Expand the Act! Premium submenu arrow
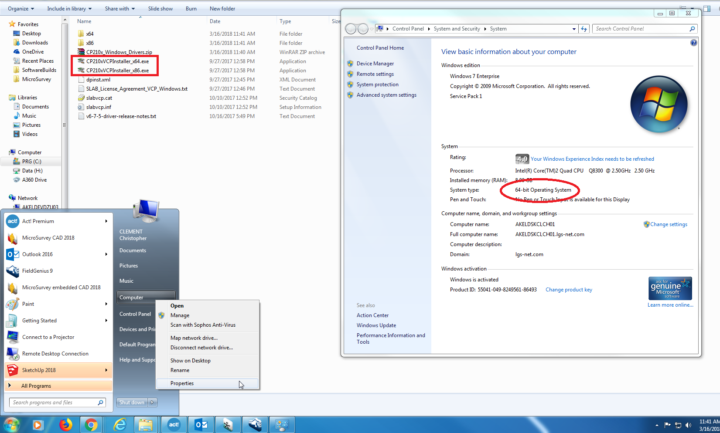 click(x=106, y=221)
